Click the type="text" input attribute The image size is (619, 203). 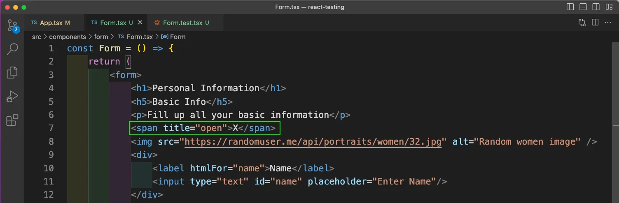[220, 182]
